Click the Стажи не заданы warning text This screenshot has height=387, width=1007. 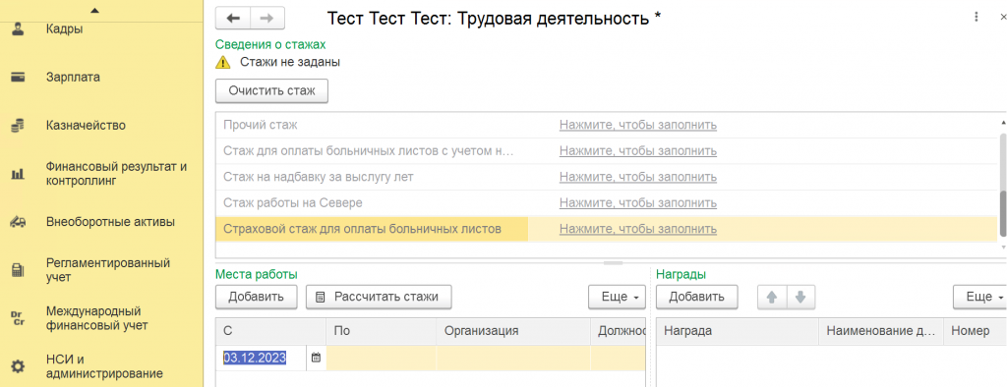point(290,62)
